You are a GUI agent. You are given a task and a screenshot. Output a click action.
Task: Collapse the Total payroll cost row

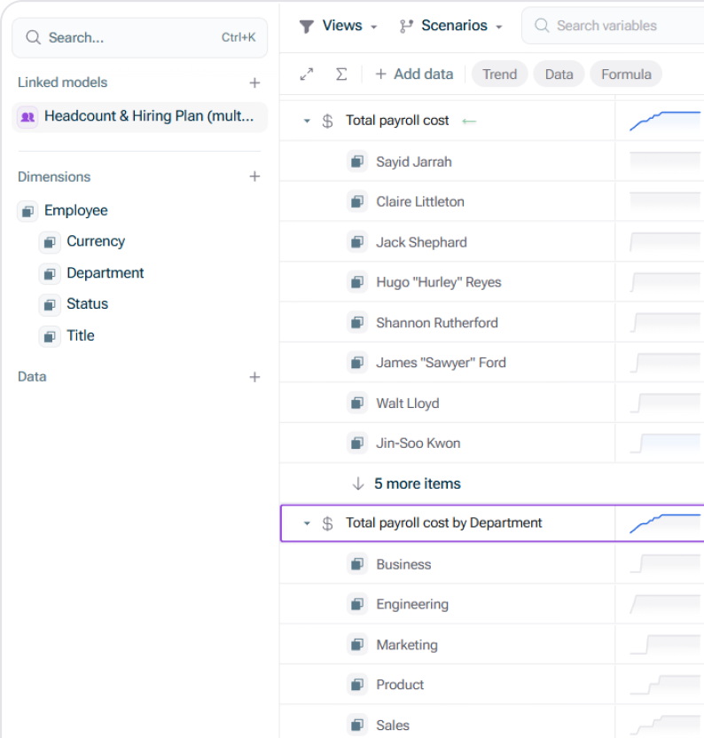click(x=307, y=121)
